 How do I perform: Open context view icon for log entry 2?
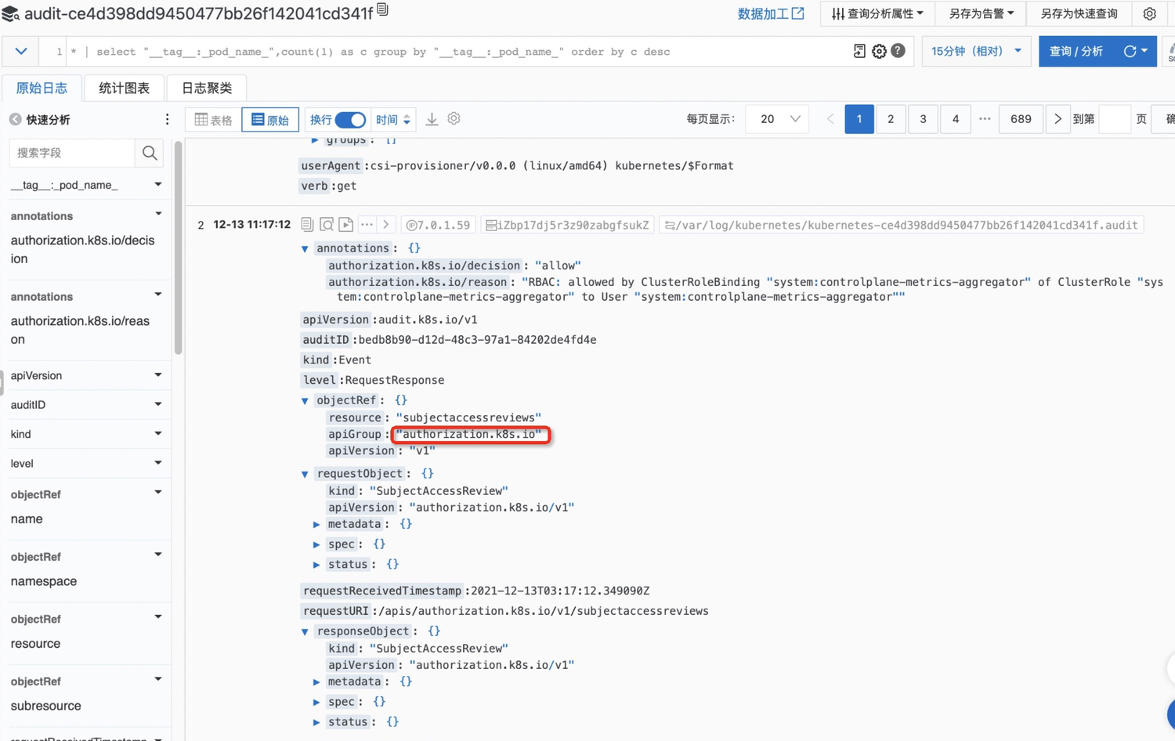coord(327,225)
